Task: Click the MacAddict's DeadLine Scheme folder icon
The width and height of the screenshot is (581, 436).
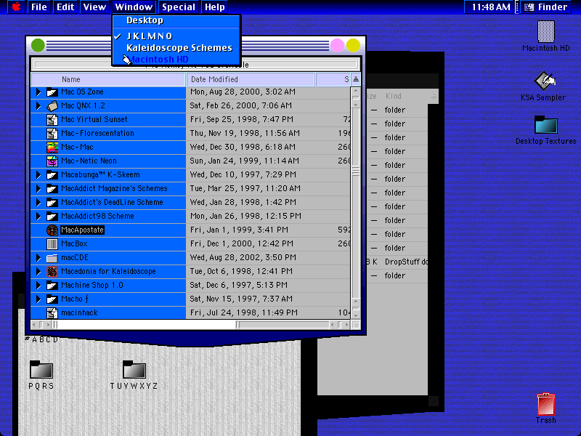Action: 52,203
